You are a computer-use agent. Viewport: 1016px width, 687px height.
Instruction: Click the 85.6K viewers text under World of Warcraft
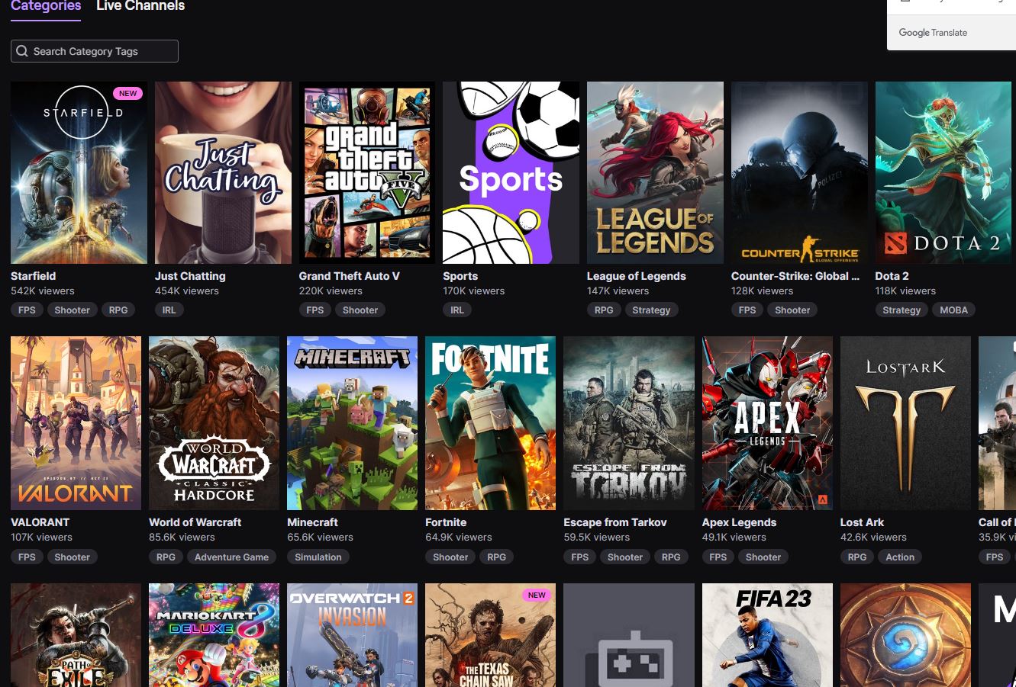(x=182, y=538)
